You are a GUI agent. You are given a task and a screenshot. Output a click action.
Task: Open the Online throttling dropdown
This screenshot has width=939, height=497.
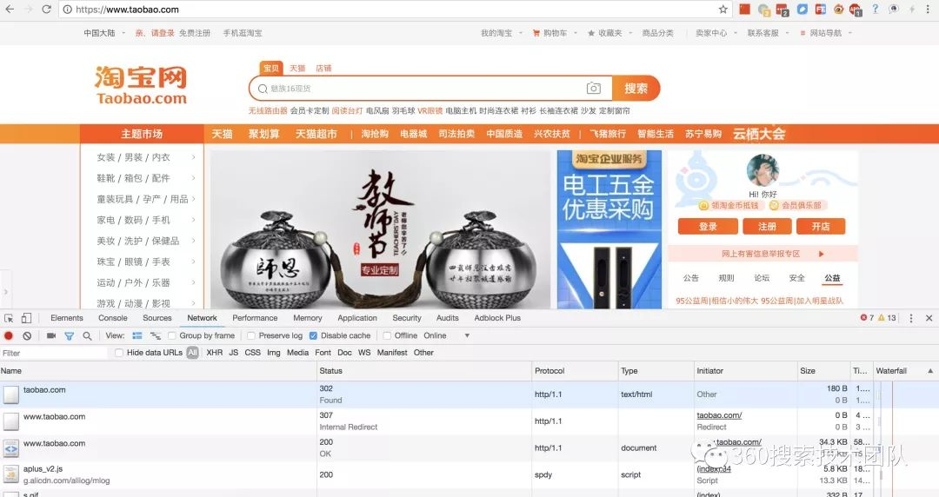(446, 336)
